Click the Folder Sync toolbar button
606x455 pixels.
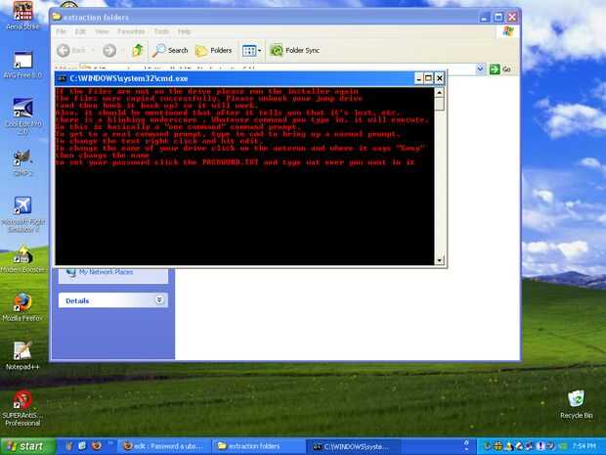(x=295, y=50)
